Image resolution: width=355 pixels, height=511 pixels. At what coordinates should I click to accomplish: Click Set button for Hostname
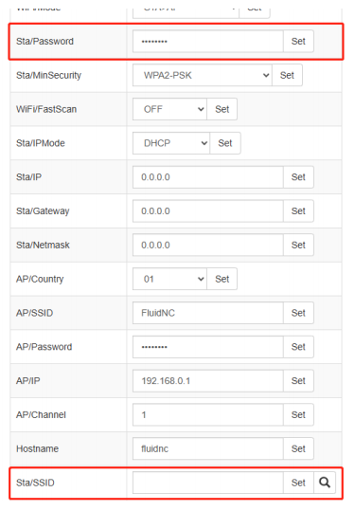298,448
